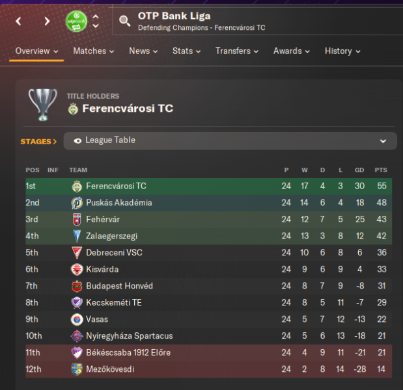Click the OTP Bank Liga competition logo
Image resolution: width=403 pixels, height=390 pixels.
point(76,21)
